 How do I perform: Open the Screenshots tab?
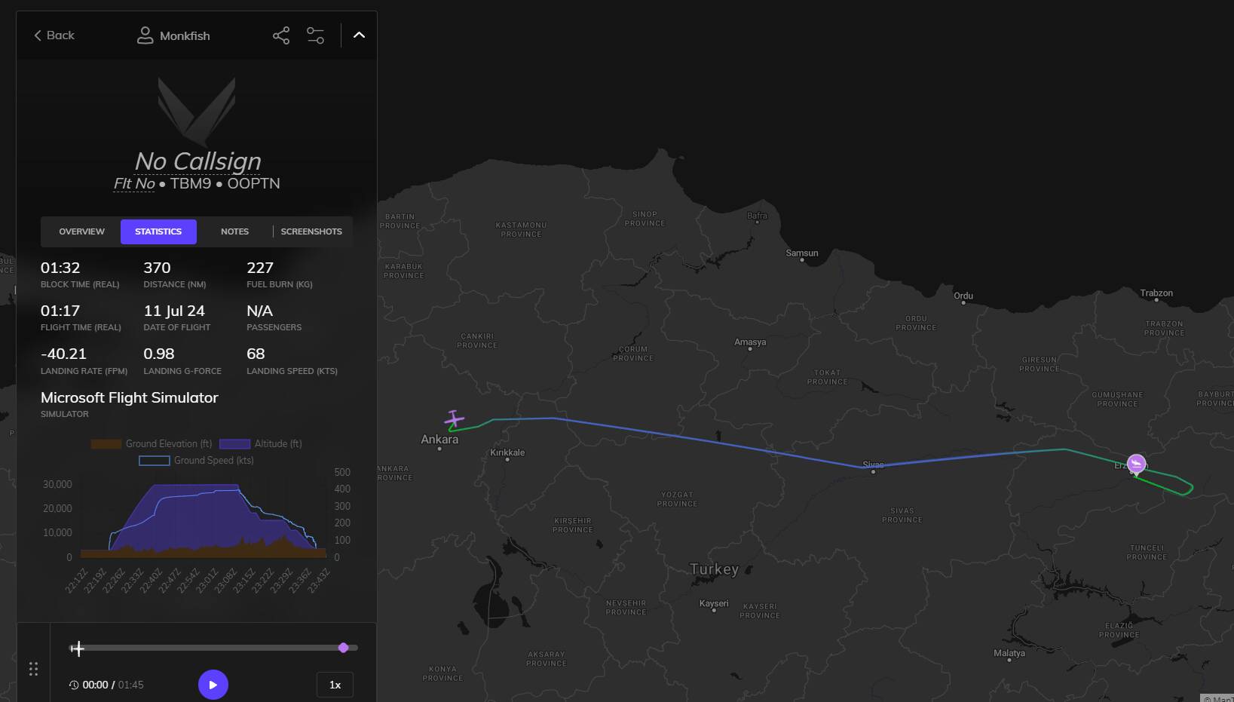point(311,231)
